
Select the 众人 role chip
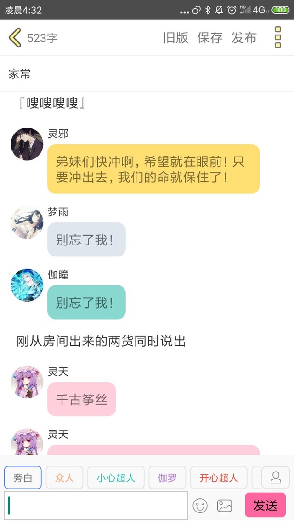pyautogui.click(x=64, y=477)
